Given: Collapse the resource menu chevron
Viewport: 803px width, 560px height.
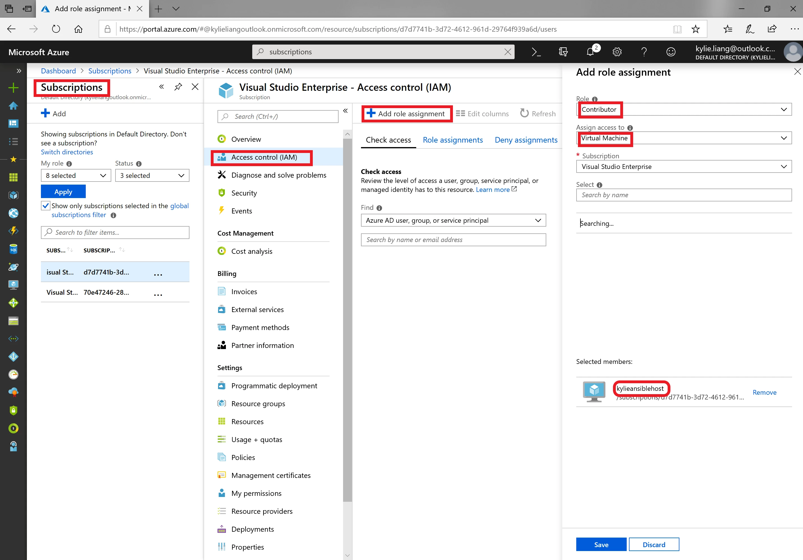Looking at the screenshot, I should point(345,111).
